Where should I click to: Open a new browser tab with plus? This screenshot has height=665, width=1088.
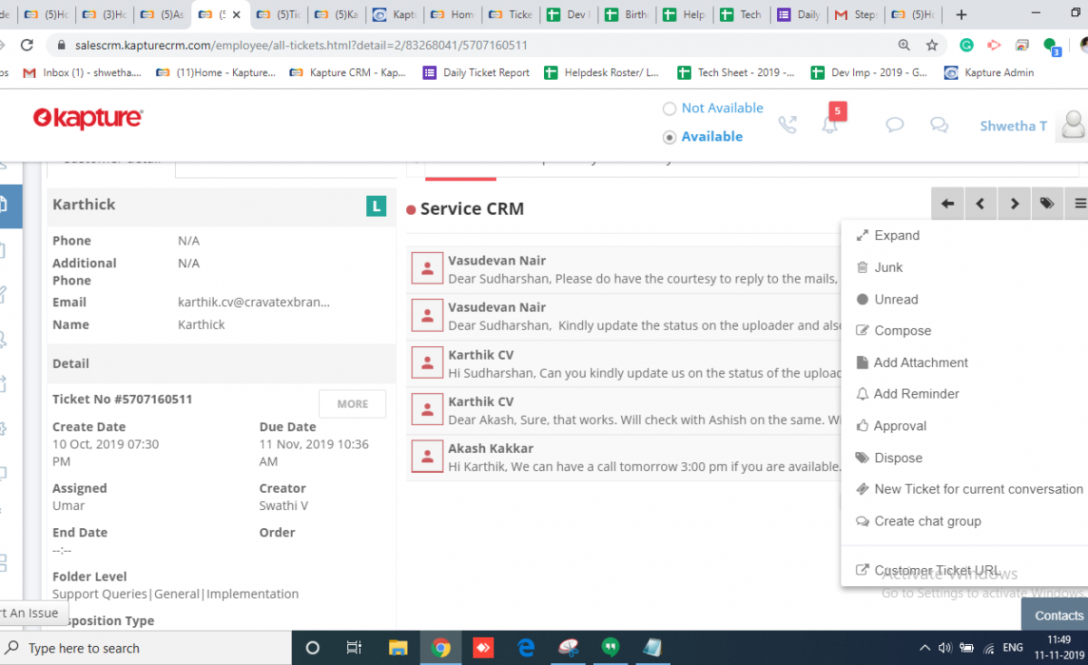(962, 14)
